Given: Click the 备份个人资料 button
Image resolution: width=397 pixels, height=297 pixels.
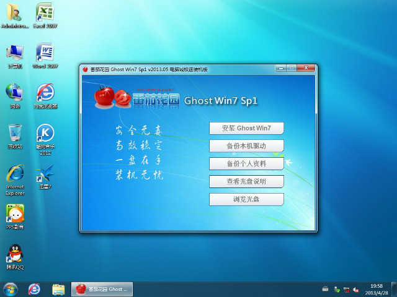Looking at the screenshot, I should point(246,163).
